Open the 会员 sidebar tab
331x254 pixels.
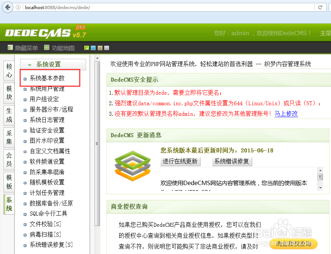(x=9, y=160)
